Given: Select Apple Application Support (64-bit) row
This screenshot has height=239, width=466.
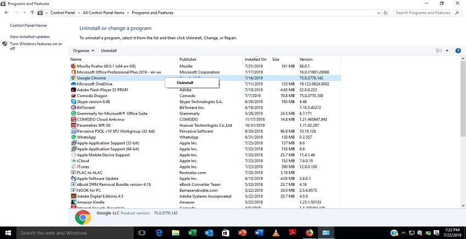Looking at the screenshot, I should (205, 149).
